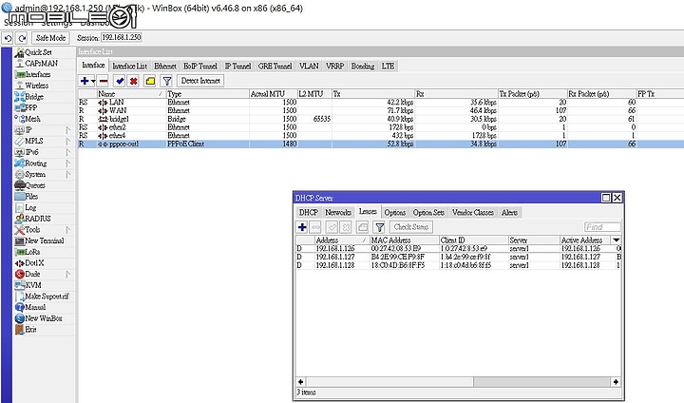Toggle Safe Mode button

(x=50, y=38)
